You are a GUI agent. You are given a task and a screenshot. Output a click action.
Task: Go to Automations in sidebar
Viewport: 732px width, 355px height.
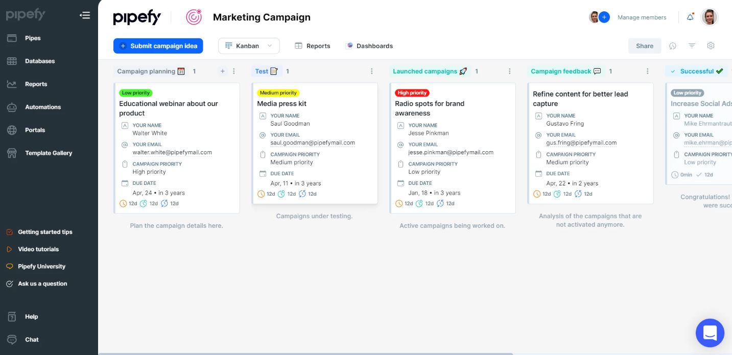coord(42,107)
